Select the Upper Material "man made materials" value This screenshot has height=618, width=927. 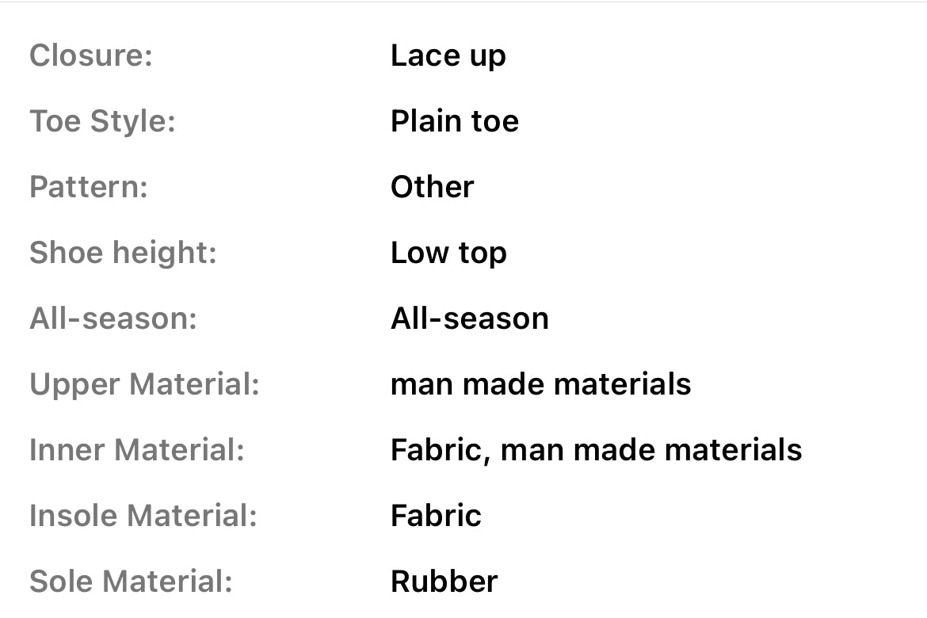540,385
